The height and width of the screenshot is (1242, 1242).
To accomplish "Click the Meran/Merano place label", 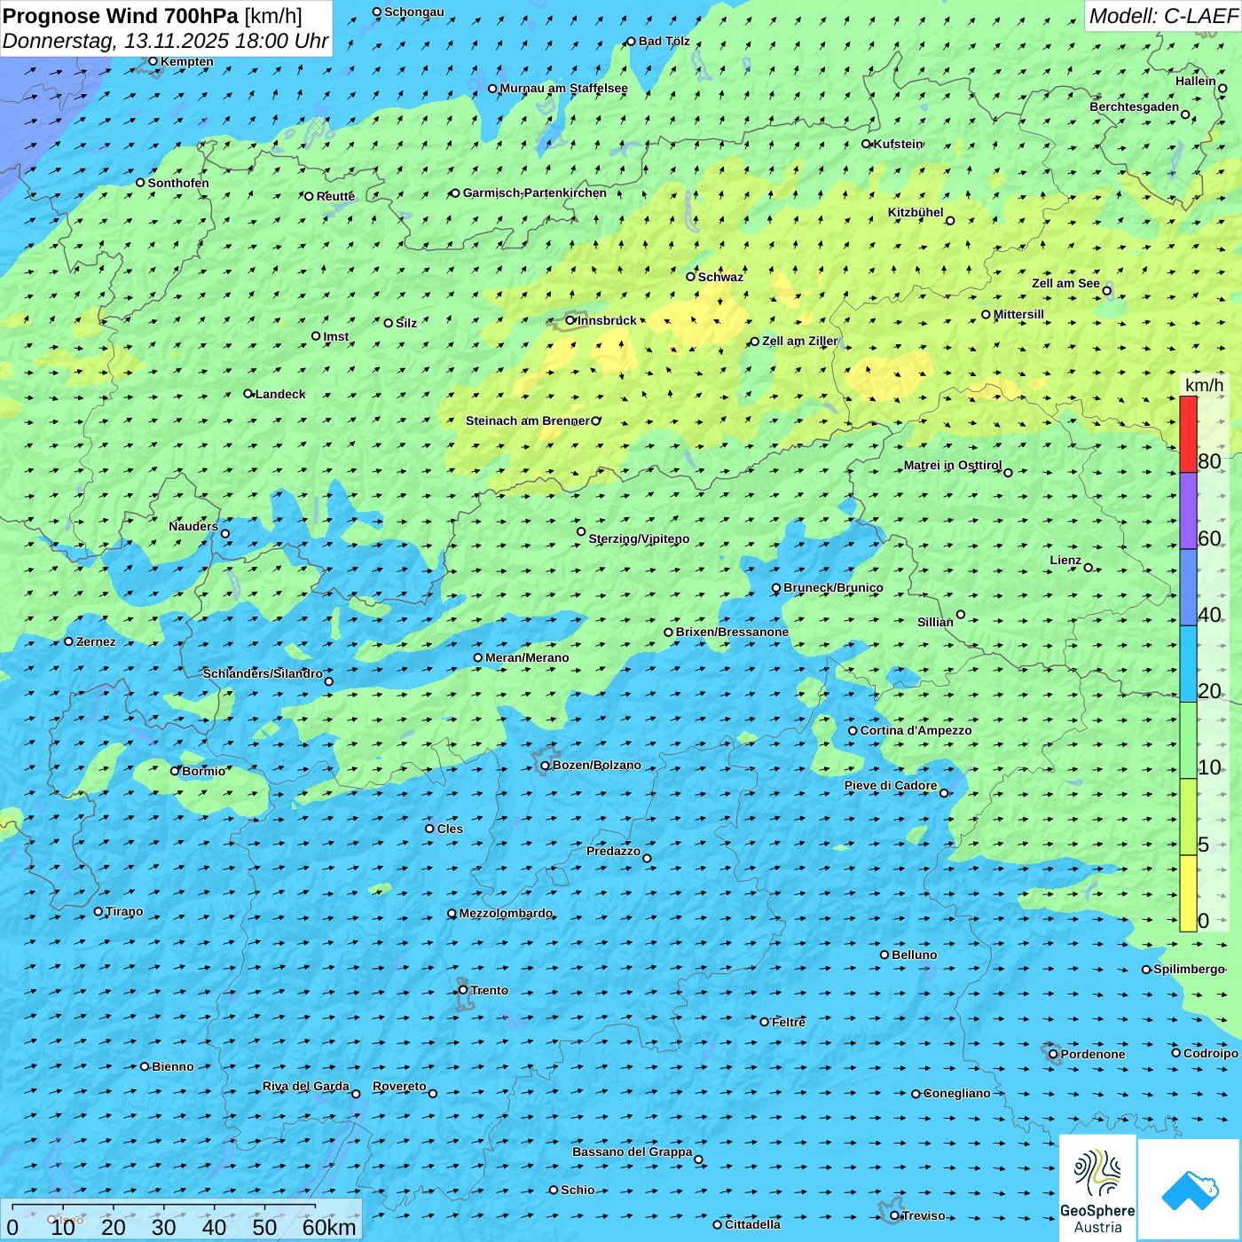I will click(527, 657).
